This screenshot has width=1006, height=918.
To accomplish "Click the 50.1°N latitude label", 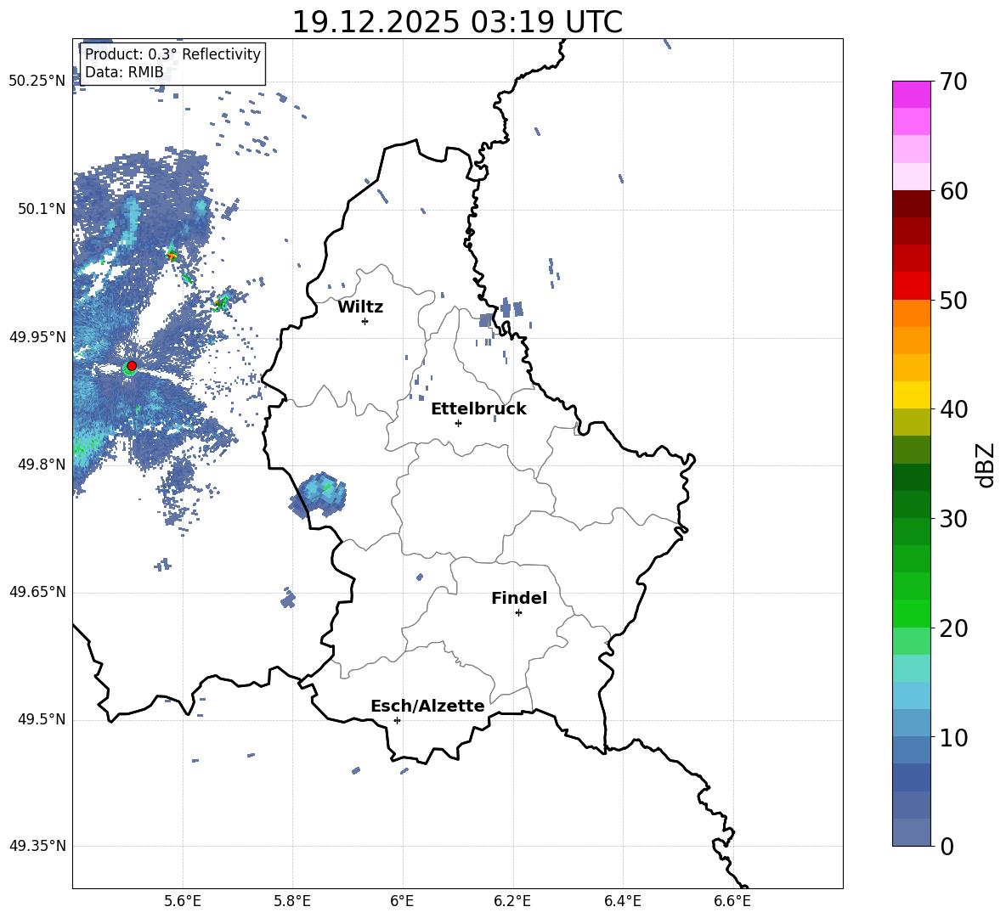I will pyautogui.click(x=41, y=209).
